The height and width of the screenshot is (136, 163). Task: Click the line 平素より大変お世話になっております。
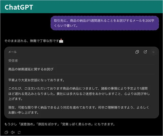tap(36, 80)
